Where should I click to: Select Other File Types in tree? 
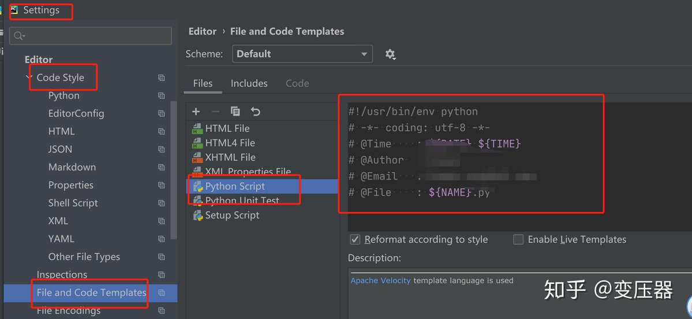(x=84, y=257)
